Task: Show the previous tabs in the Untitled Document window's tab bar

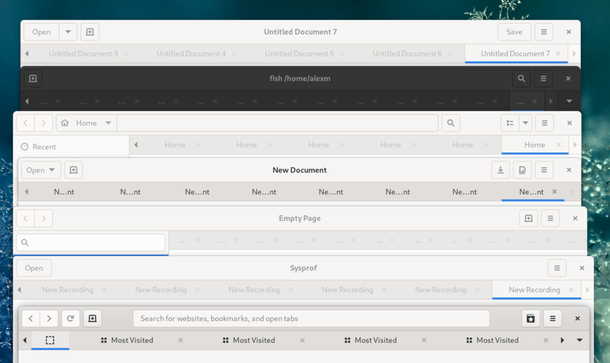Action: coord(27,54)
